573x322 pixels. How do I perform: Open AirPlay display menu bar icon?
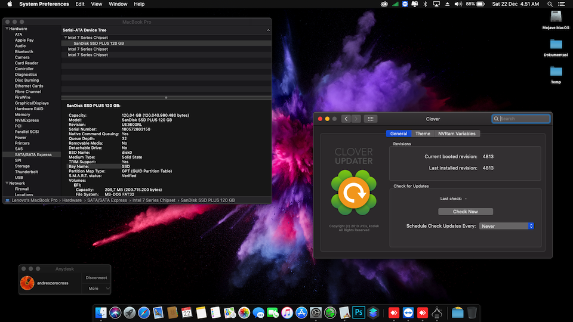(x=436, y=4)
